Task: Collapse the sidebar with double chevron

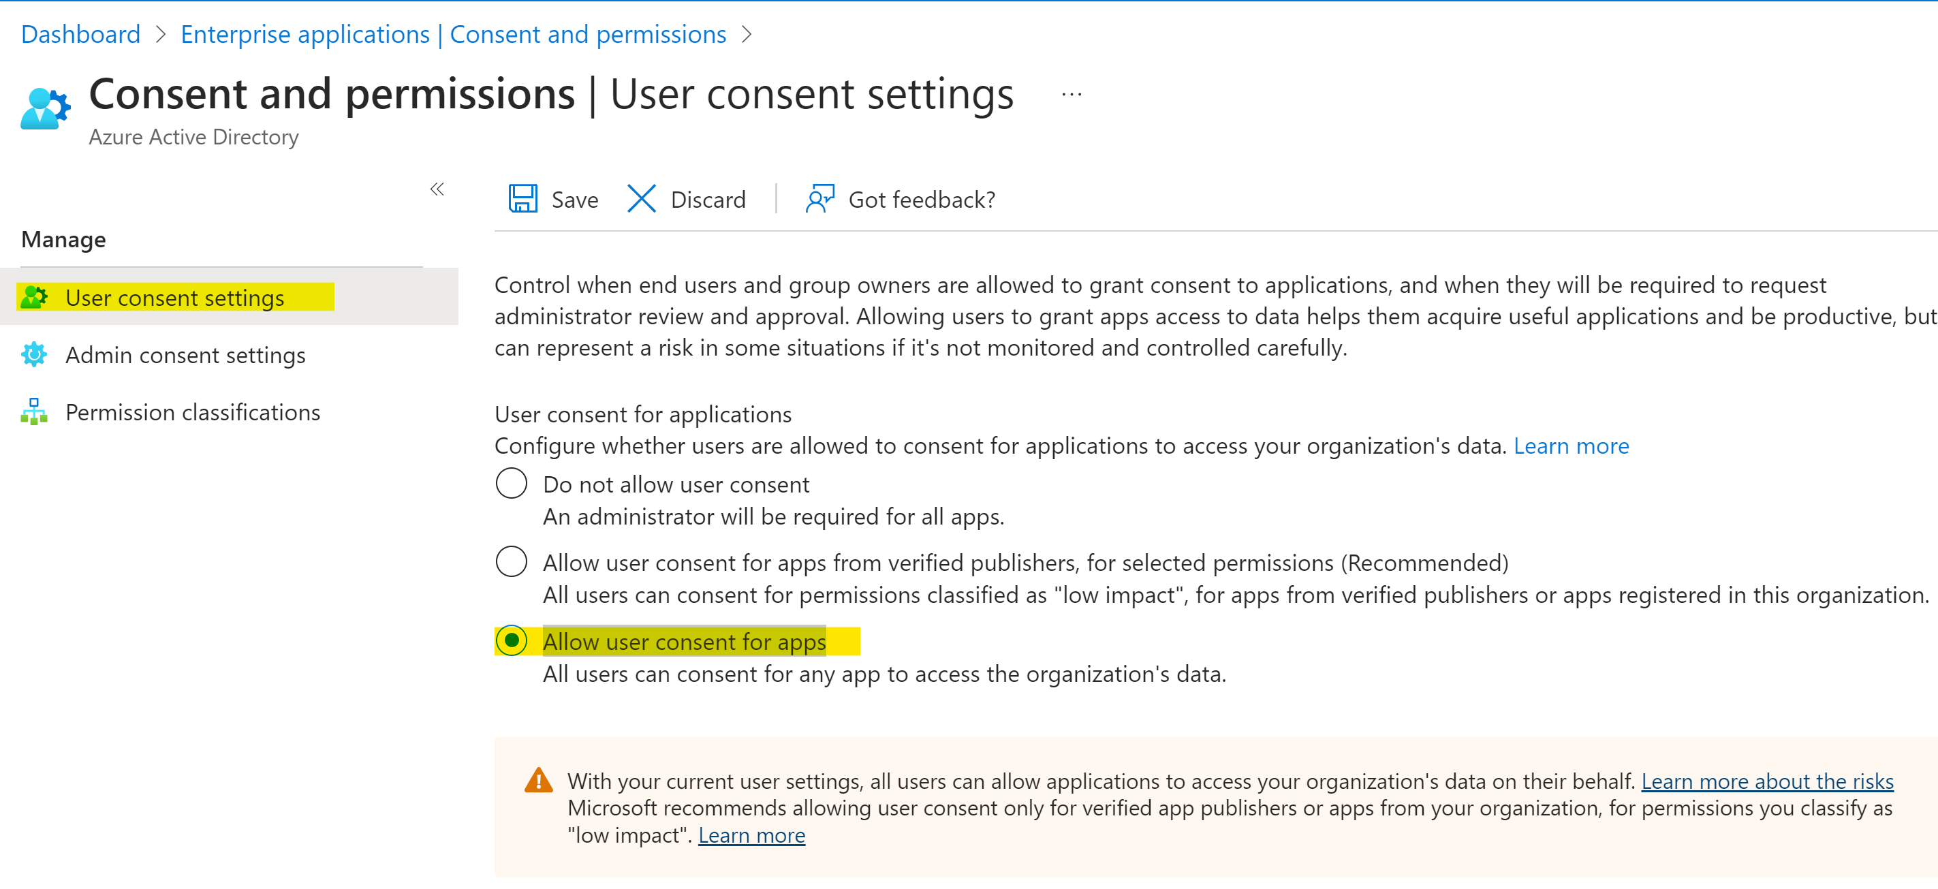Action: point(437,189)
